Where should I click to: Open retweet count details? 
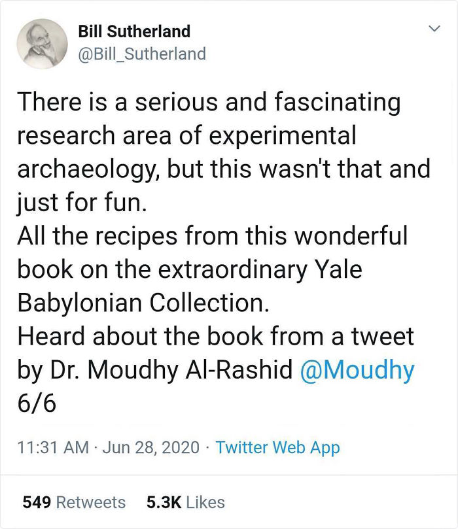coord(75,502)
